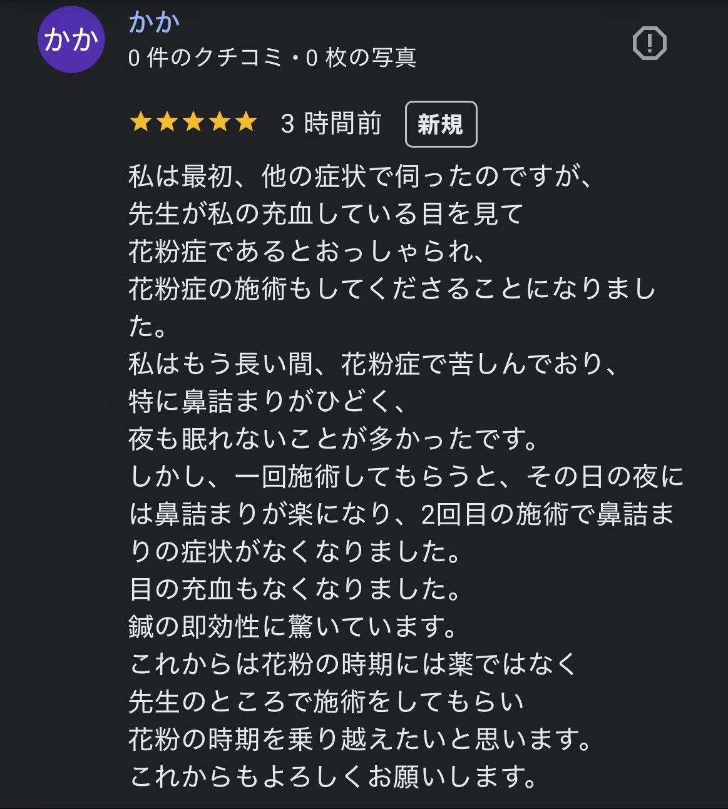Select the line 鍼の即効性に驚いています
Image resolution: width=728 pixels, height=809 pixels.
tap(293, 626)
